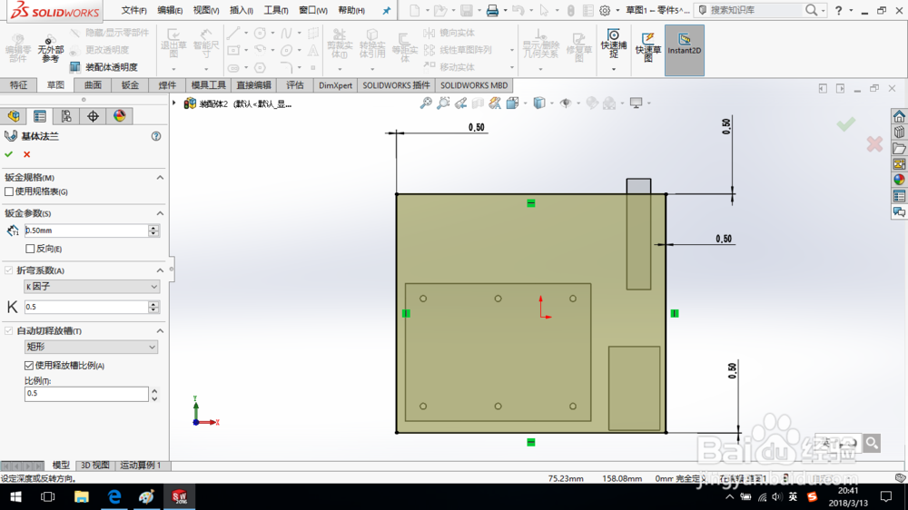Viewport: 908px width, 510px height.
Task: Select the Rapid Sketch (快速草图) tool
Action: [648, 46]
